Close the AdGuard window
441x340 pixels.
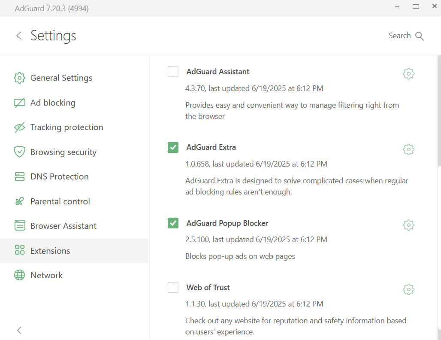point(434,6)
